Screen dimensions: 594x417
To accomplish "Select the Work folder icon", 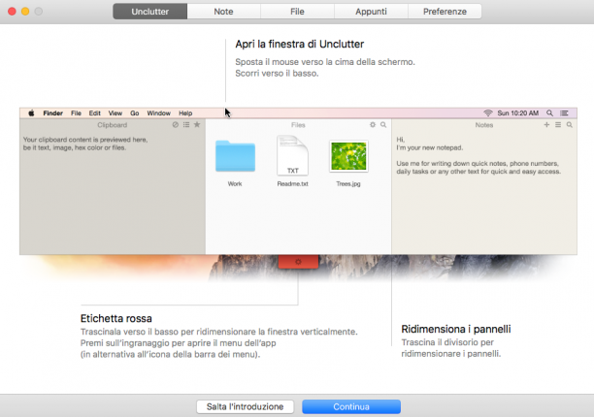I will coord(235,156).
